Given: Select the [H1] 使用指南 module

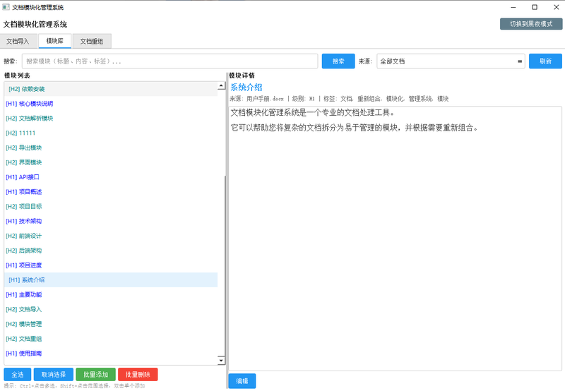Looking at the screenshot, I should tap(23, 354).
